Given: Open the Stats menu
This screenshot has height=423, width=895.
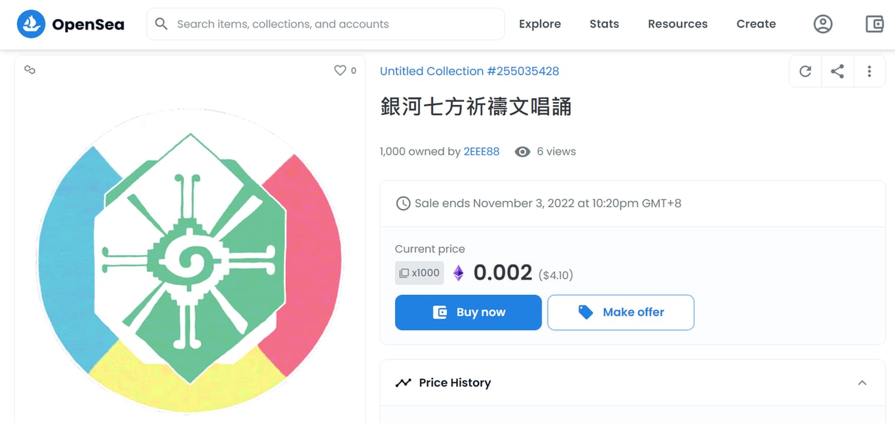Looking at the screenshot, I should tap(603, 24).
